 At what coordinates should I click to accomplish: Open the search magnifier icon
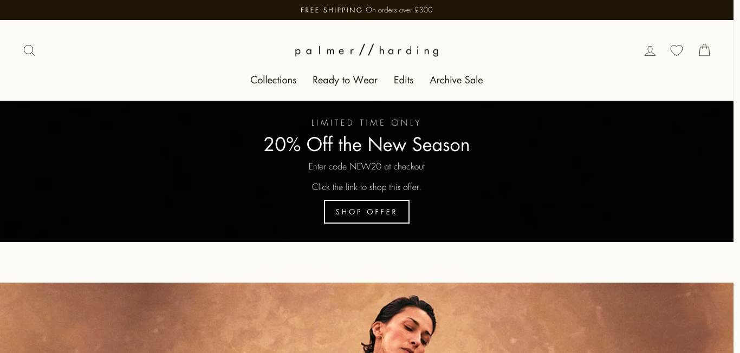pos(29,50)
